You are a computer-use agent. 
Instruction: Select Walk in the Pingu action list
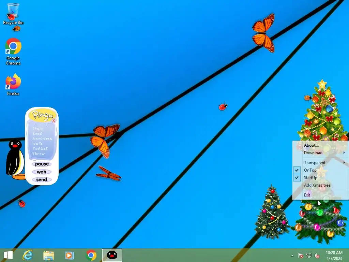coord(37,144)
